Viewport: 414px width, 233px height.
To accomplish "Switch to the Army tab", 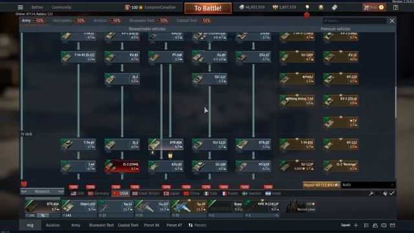I will point(33,21).
